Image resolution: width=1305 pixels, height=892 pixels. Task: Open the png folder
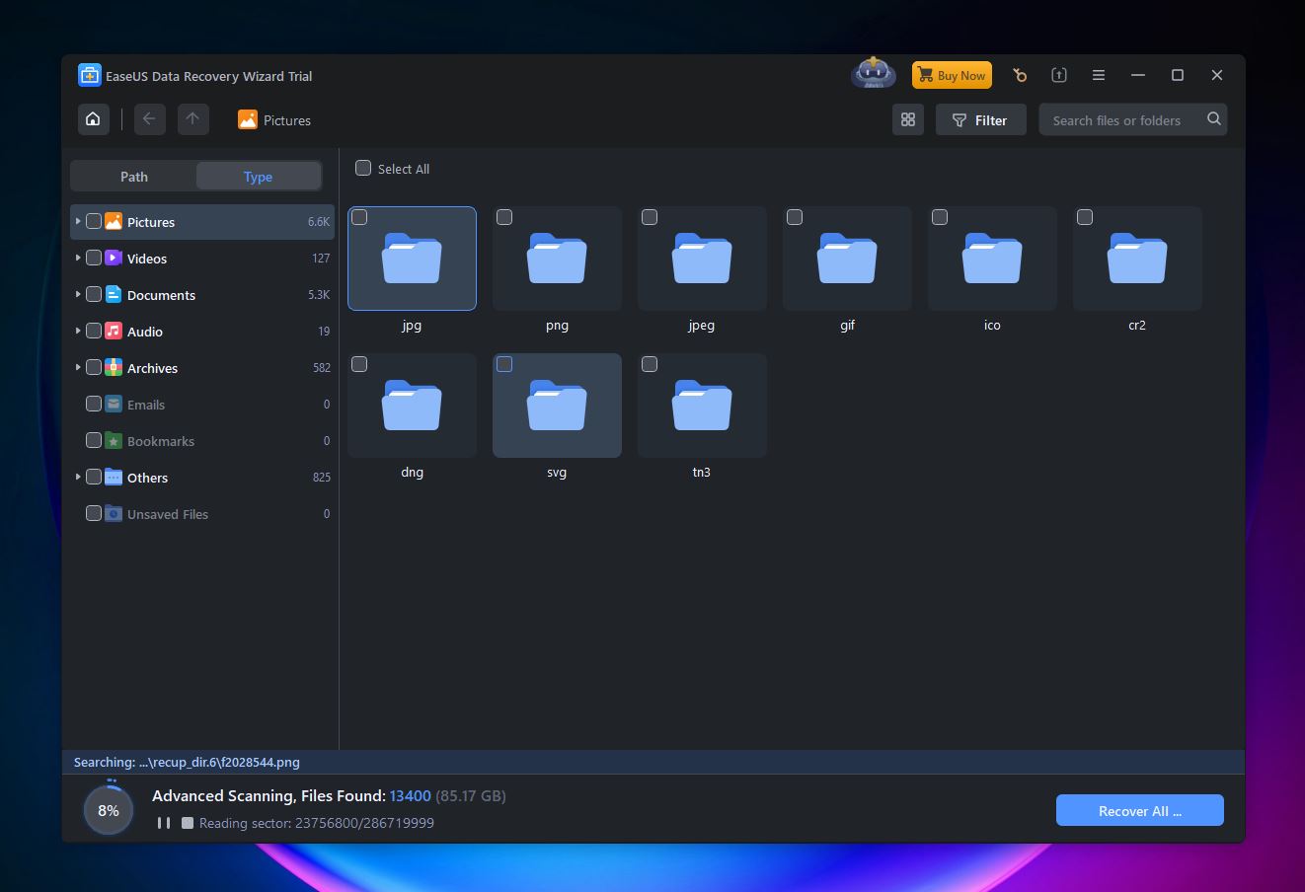pyautogui.click(x=557, y=259)
